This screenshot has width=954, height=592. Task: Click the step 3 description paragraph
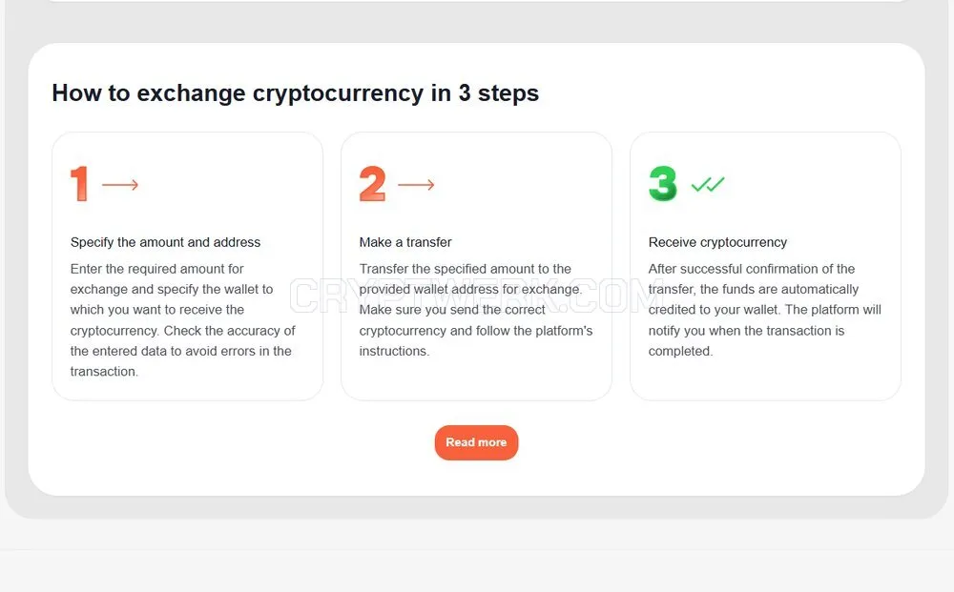pyautogui.click(x=764, y=310)
